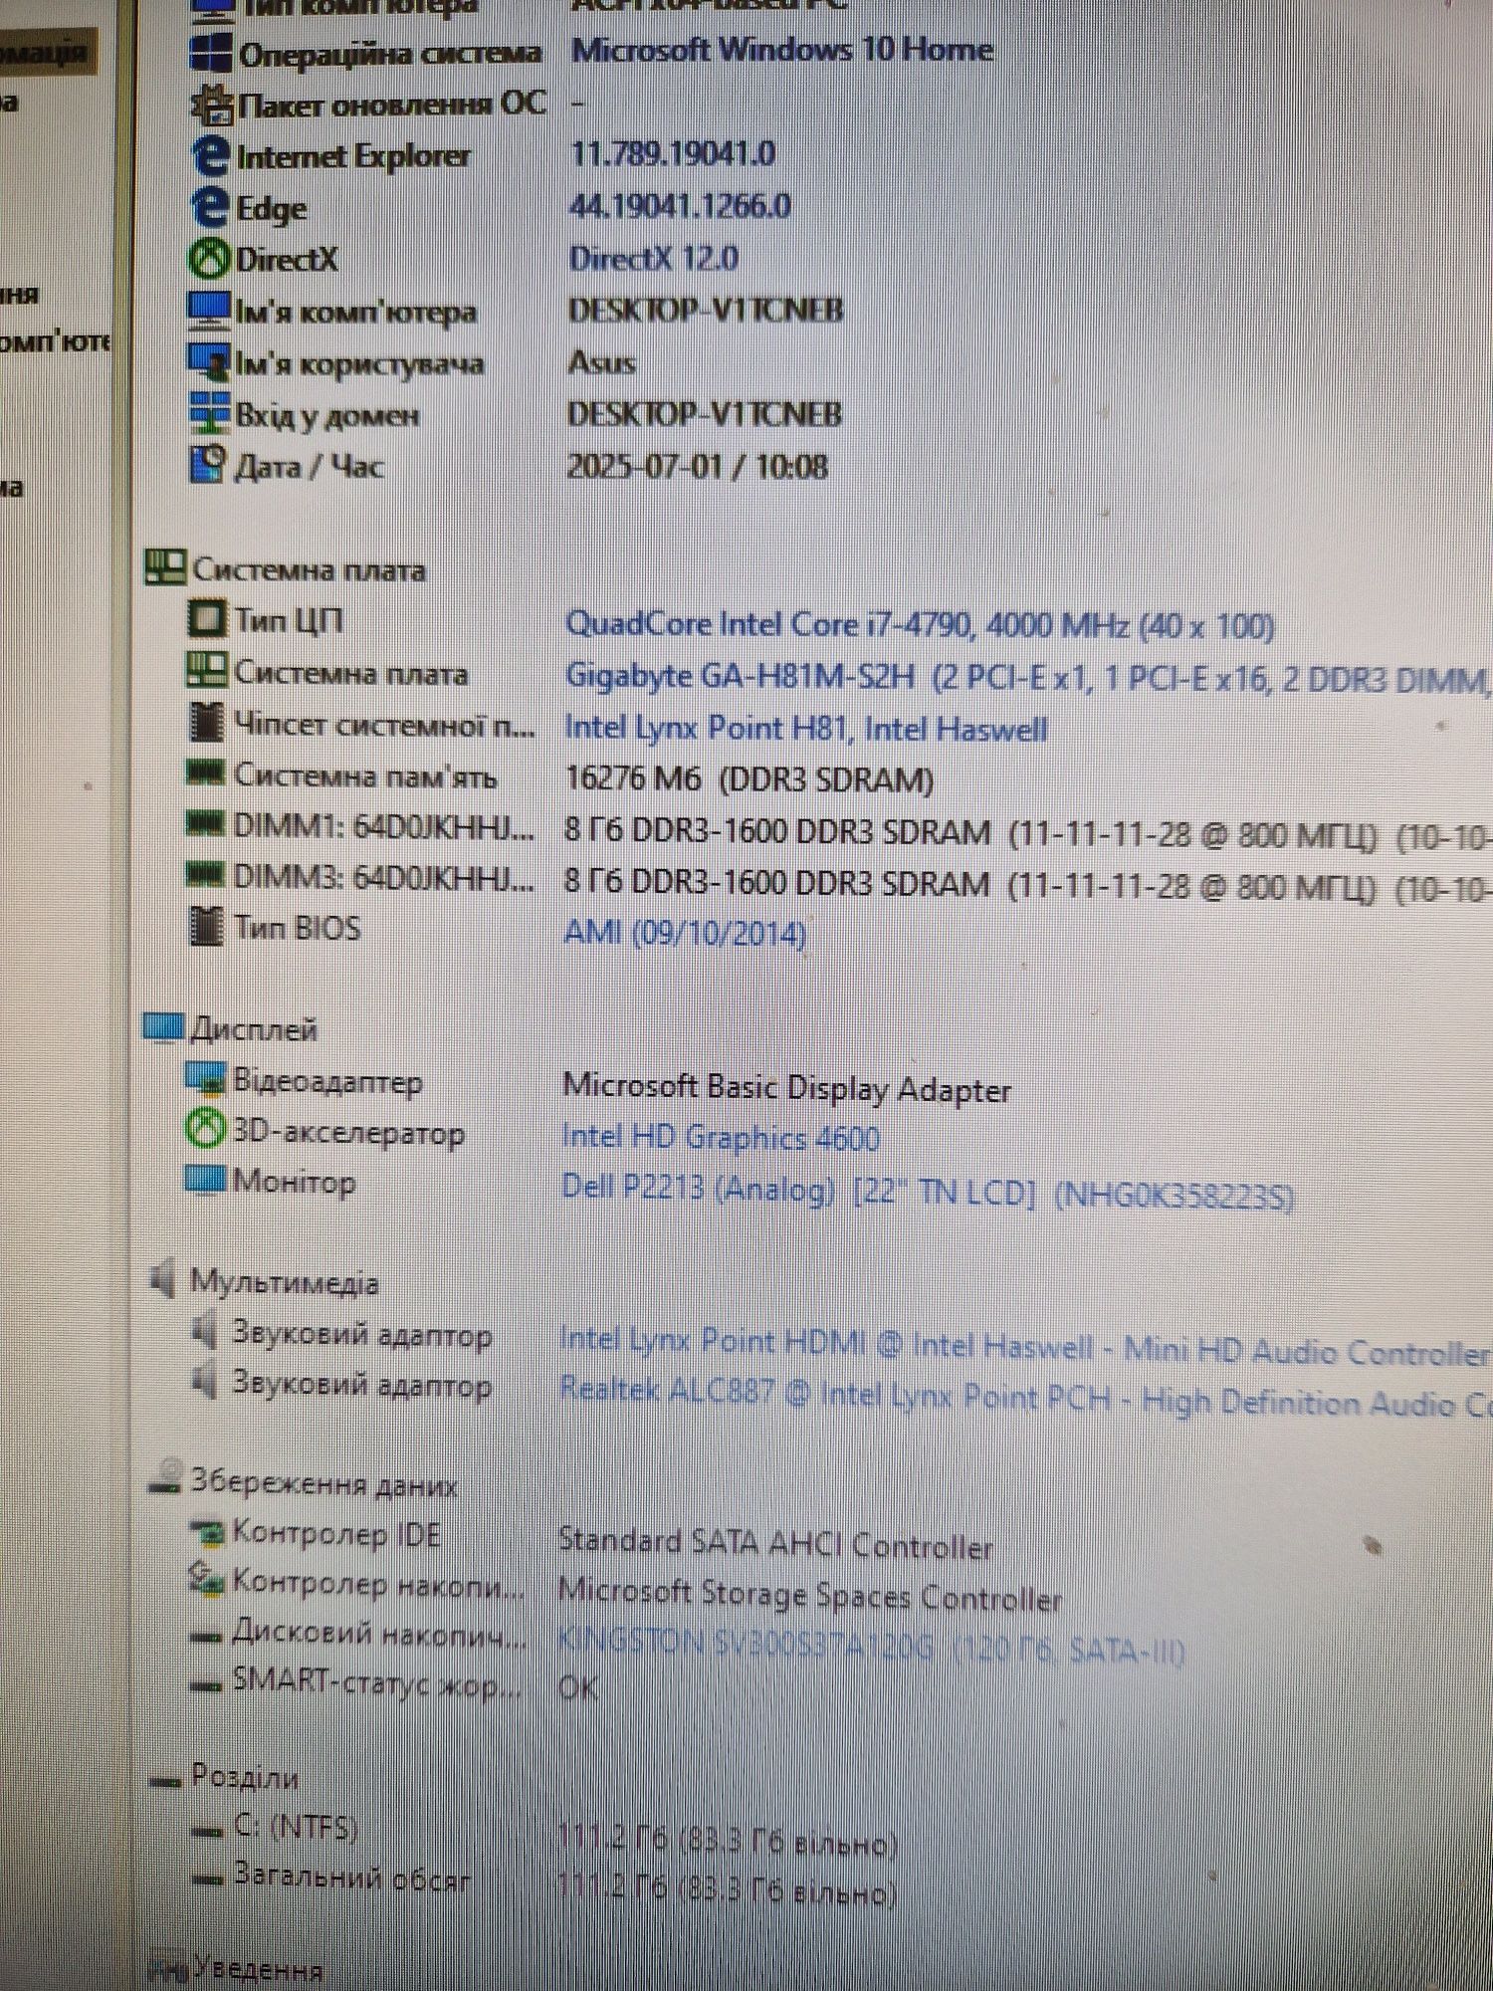The height and width of the screenshot is (1991, 1493).
Task: Click the Edge browser icon in the list
Action: [209, 208]
